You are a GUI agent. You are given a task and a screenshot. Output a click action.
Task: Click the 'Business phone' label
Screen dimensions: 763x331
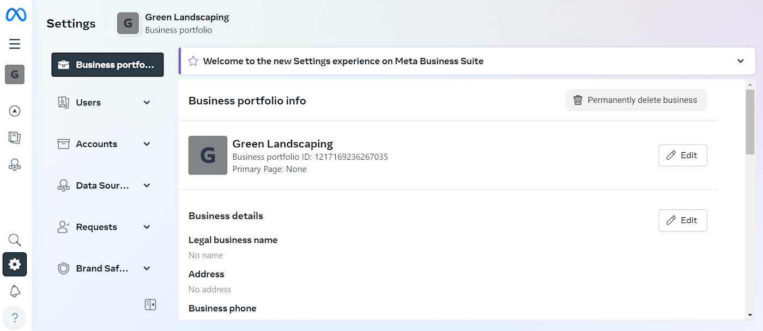[222, 308]
